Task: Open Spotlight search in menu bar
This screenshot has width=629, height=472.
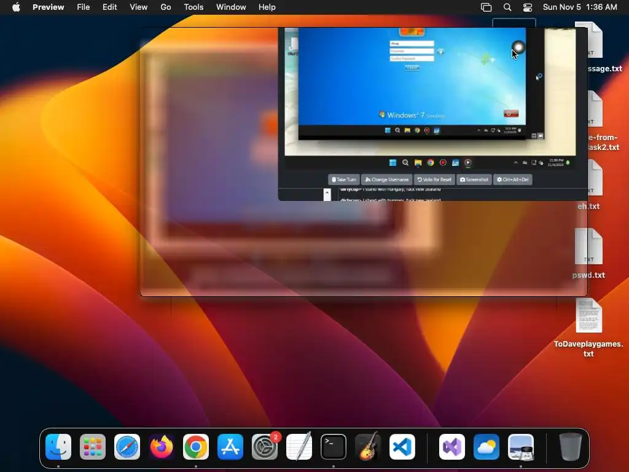Action: pyautogui.click(x=507, y=7)
